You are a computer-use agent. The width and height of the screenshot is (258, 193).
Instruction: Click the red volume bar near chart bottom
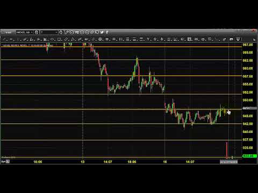pyautogui.click(x=227, y=150)
